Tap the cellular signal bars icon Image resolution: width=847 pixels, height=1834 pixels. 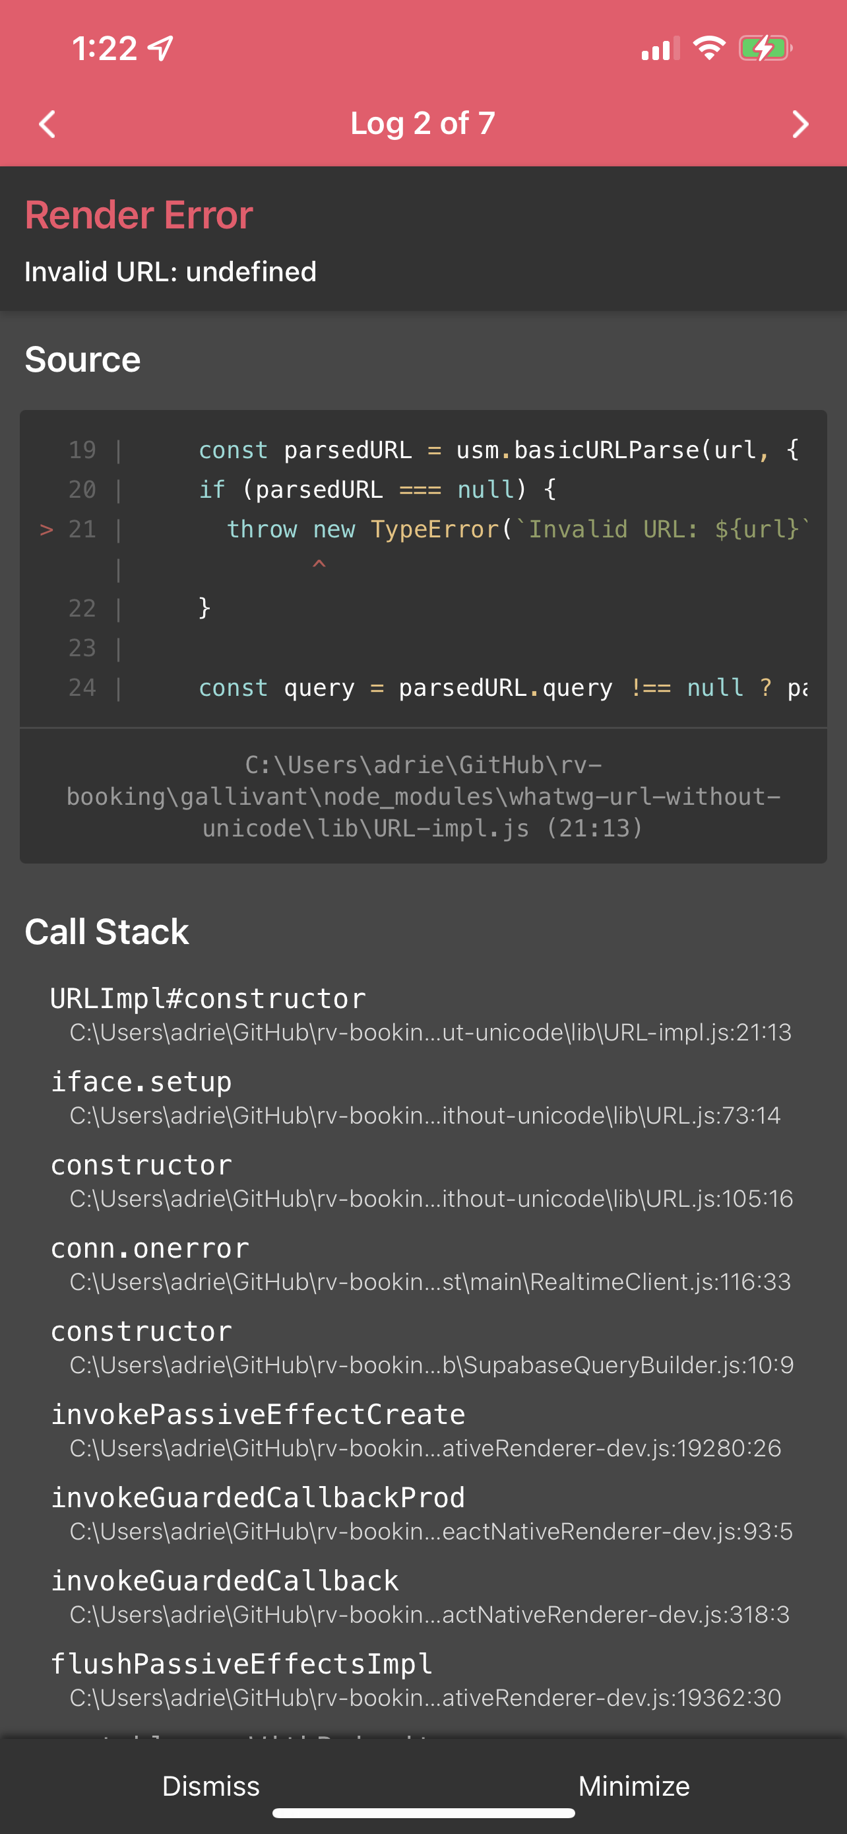660,48
